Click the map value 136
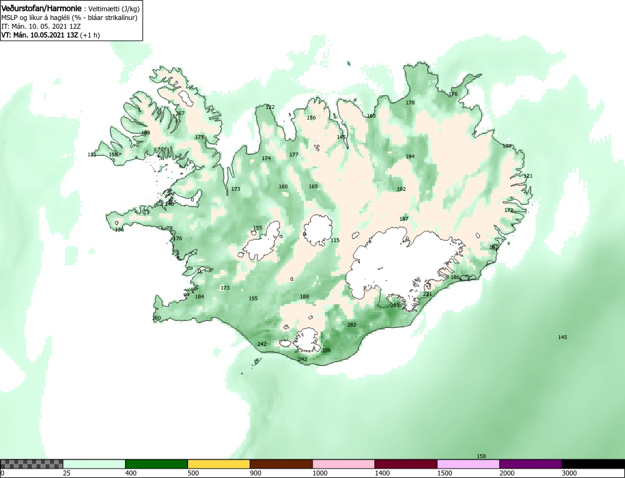 point(119,230)
